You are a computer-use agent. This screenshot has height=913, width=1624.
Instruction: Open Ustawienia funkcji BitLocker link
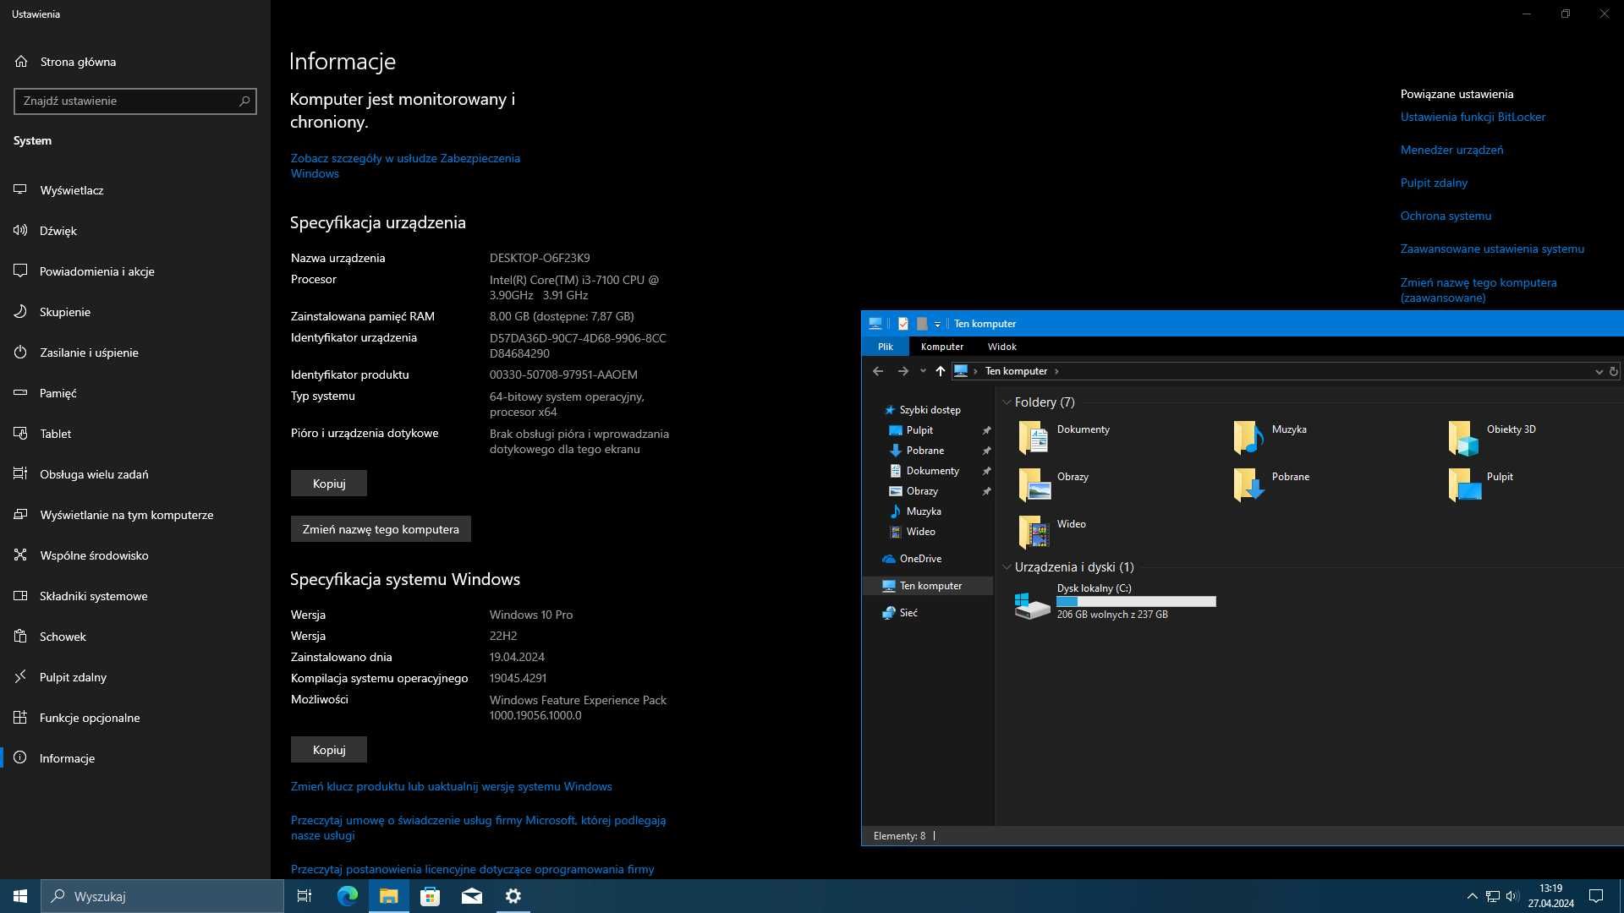click(1473, 117)
